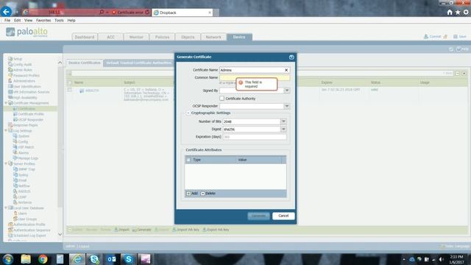Click Generate in the bottom toolbar
Viewport: 471px width, 265px height.
click(x=141, y=230)
